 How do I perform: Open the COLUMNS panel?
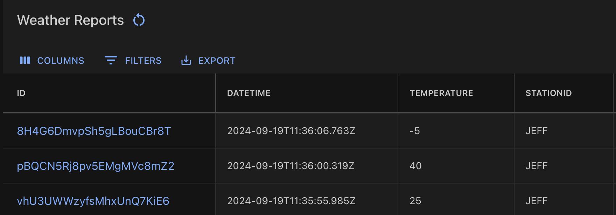click(60, 61)
